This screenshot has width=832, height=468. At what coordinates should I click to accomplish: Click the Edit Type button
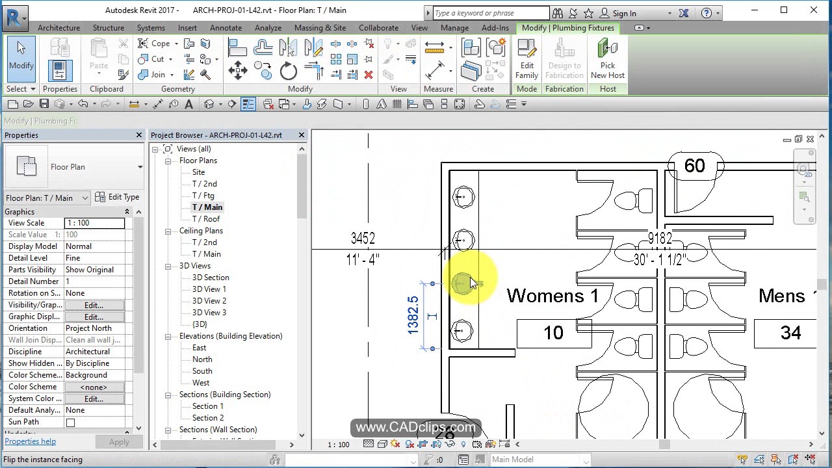click(x=118, y=197)
